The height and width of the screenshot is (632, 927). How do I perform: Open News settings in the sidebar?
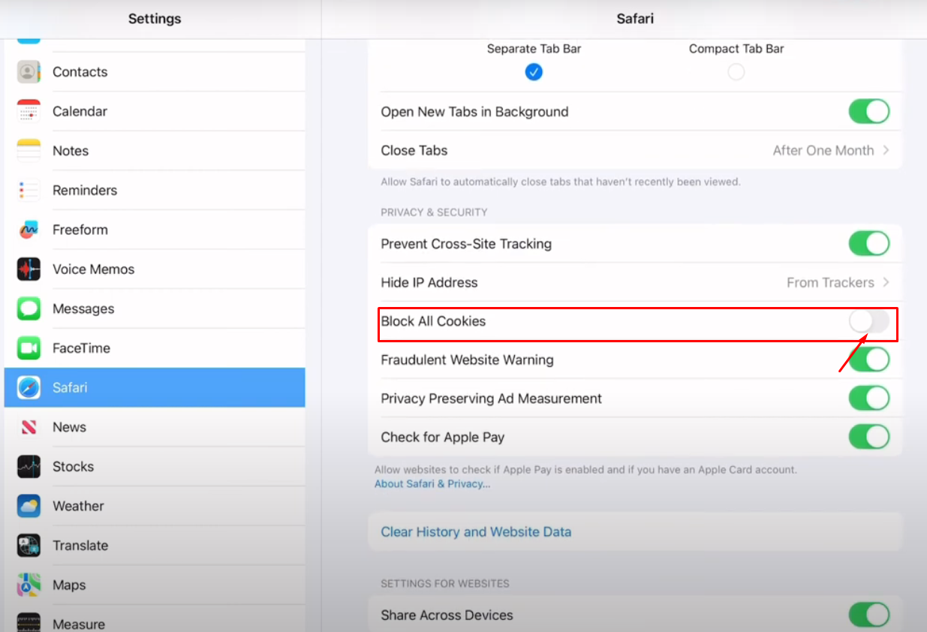pos(155,427)
